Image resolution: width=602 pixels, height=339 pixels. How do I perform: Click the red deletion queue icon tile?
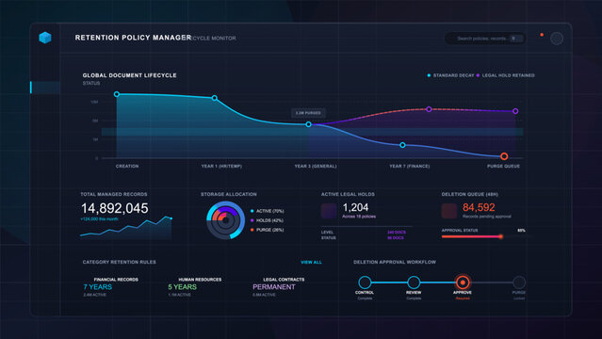click(x=448, y=211)
